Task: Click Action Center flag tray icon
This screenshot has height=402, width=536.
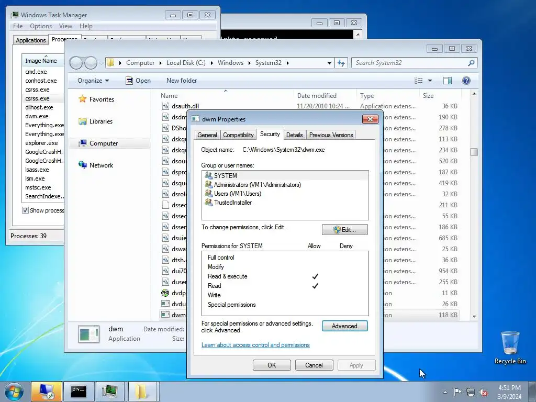Action: (x=457, y=392)
